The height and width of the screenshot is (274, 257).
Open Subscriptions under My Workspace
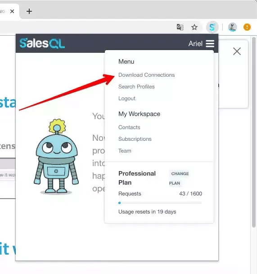pyautogui.click(x=135, y=139)
